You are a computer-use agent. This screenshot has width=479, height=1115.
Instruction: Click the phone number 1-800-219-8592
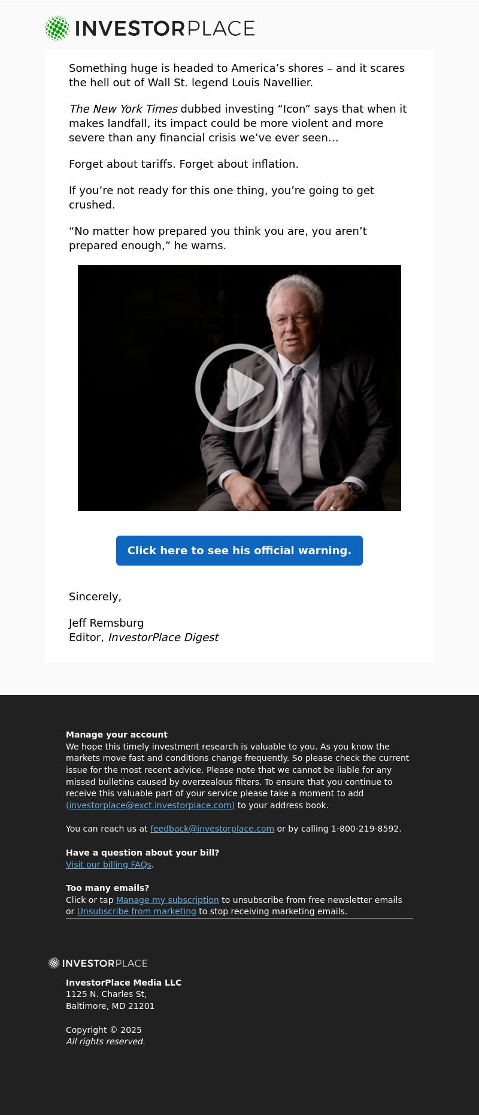coord(365,829)
